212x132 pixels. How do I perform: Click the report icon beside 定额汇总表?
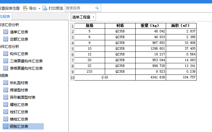[x=5, y=39]
